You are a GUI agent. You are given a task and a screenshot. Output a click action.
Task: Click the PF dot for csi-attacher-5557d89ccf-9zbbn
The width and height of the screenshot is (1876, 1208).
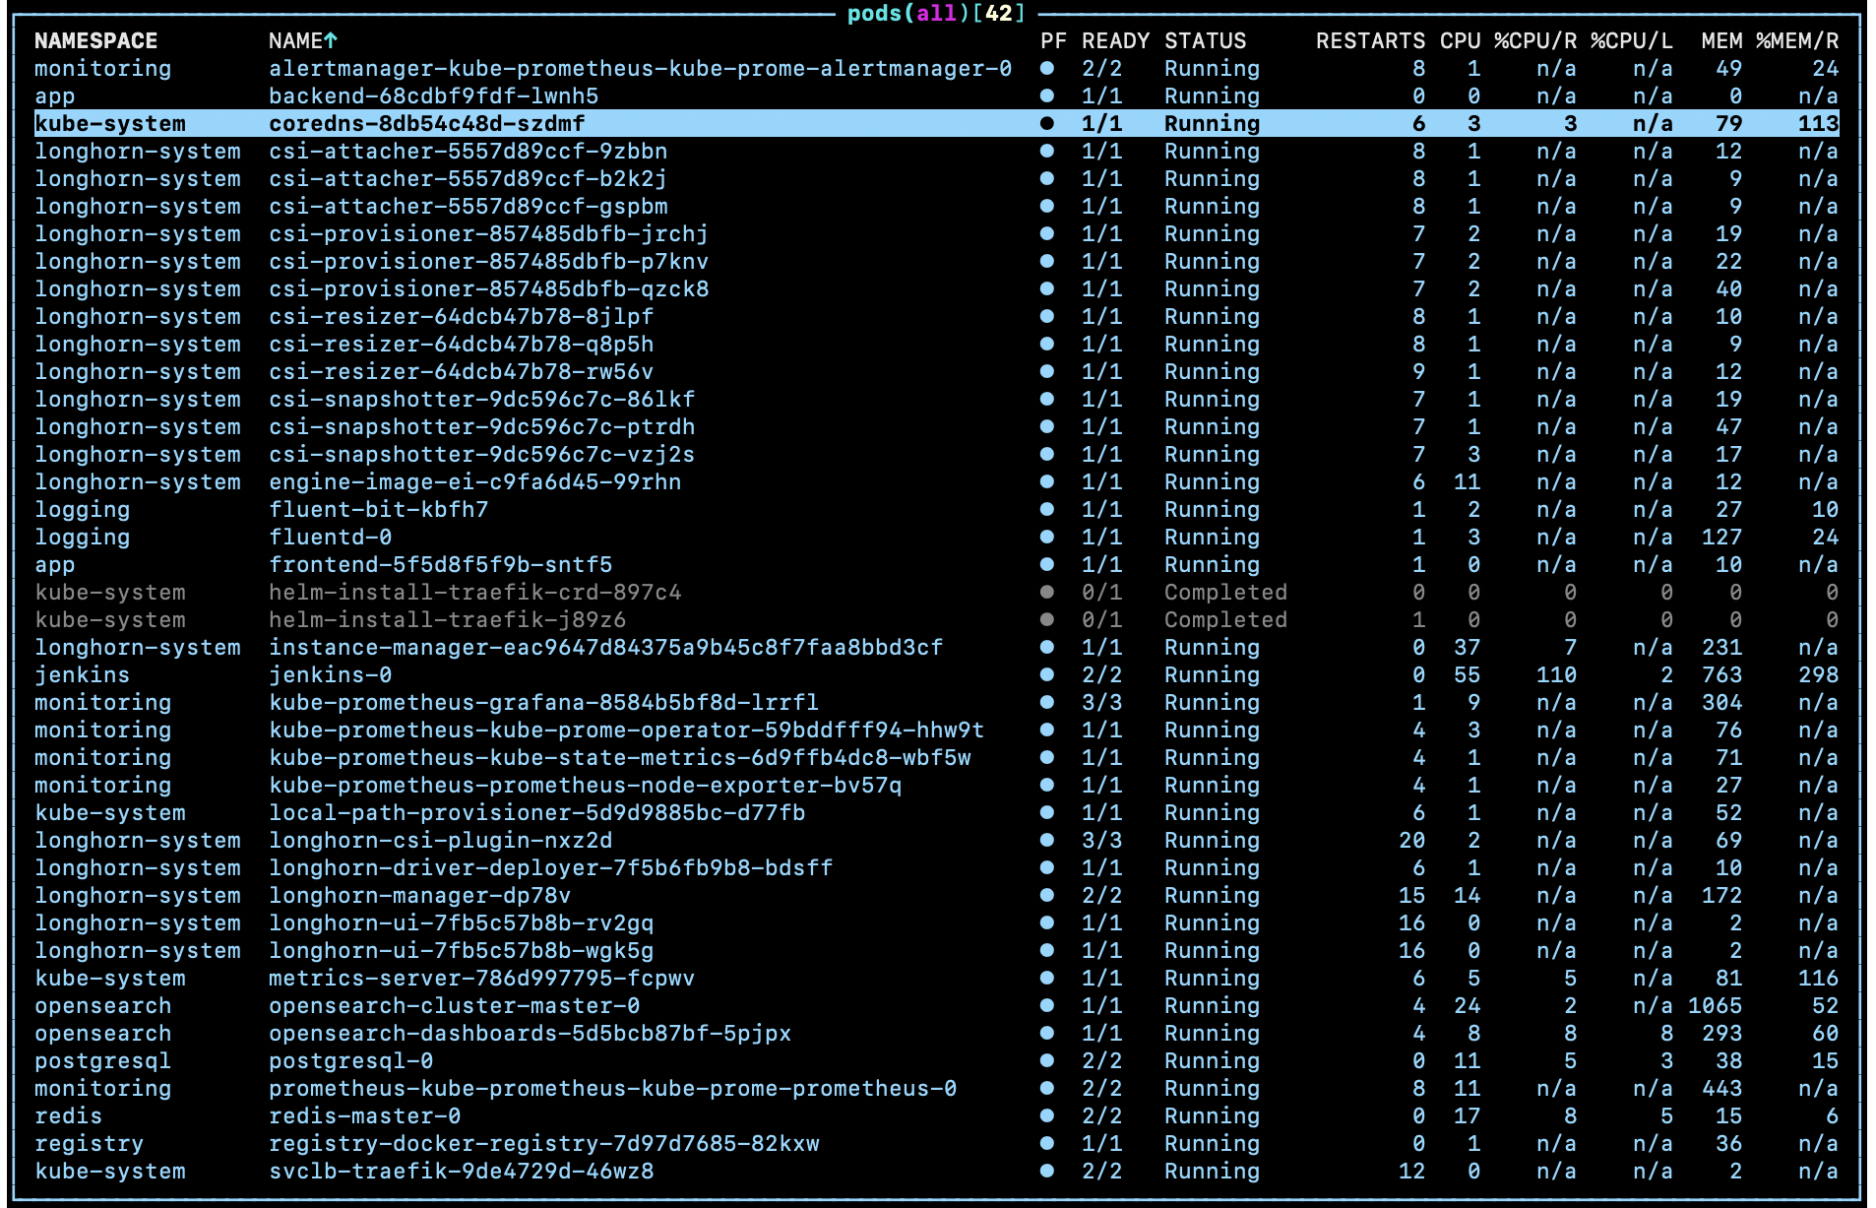[x=1047, y=151]
